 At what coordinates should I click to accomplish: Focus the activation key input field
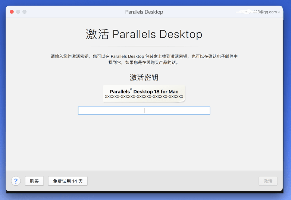144,110
